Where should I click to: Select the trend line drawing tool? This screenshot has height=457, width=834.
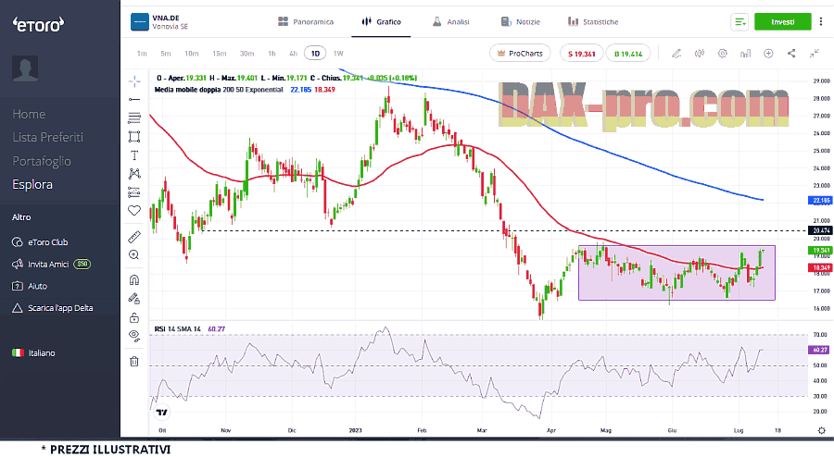click(x=134, y=99)
